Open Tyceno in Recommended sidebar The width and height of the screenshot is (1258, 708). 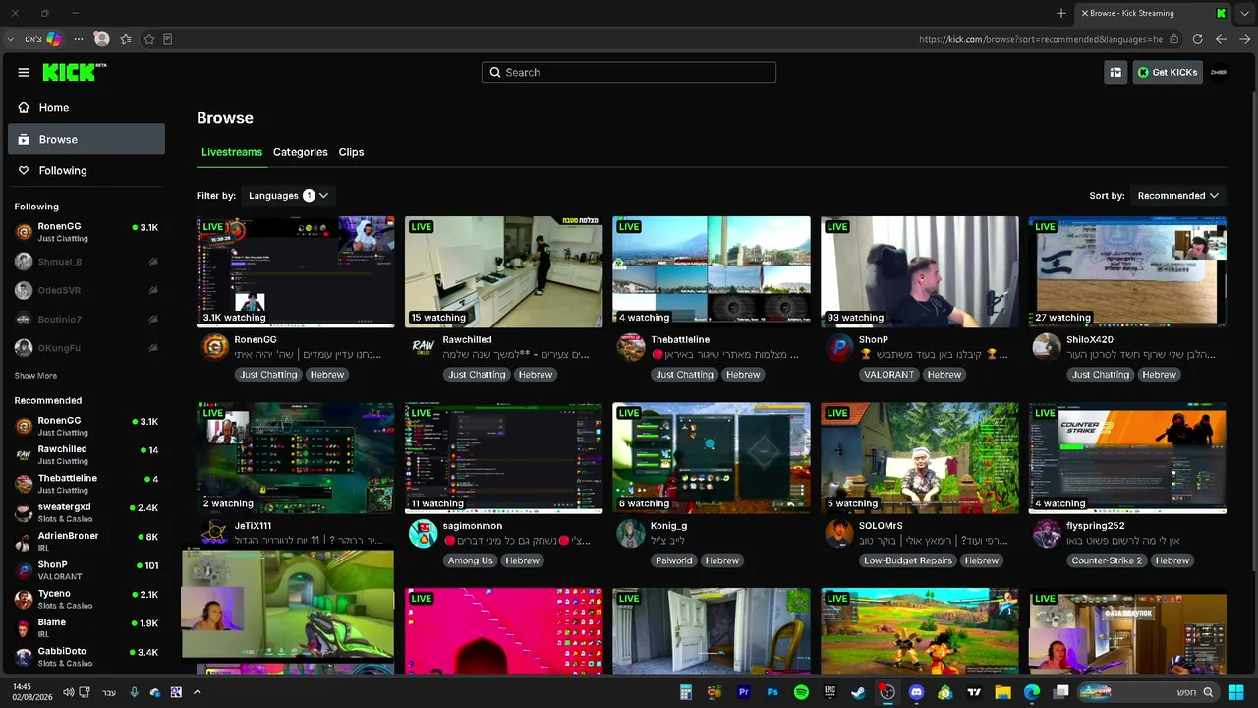point(86,599)
